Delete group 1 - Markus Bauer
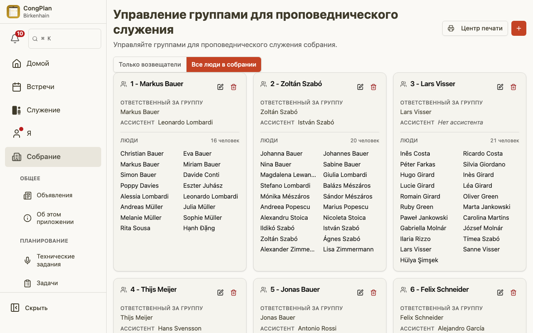 pyautogui.click(x=234, y=87)
